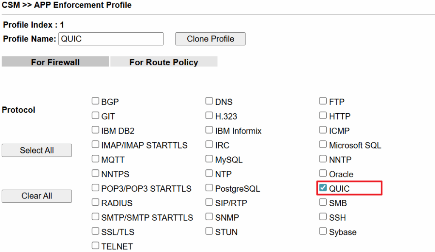Check the SIP/RTP checkbox
The width and height of the screenshot is (435, 252).
click(209, 202)
